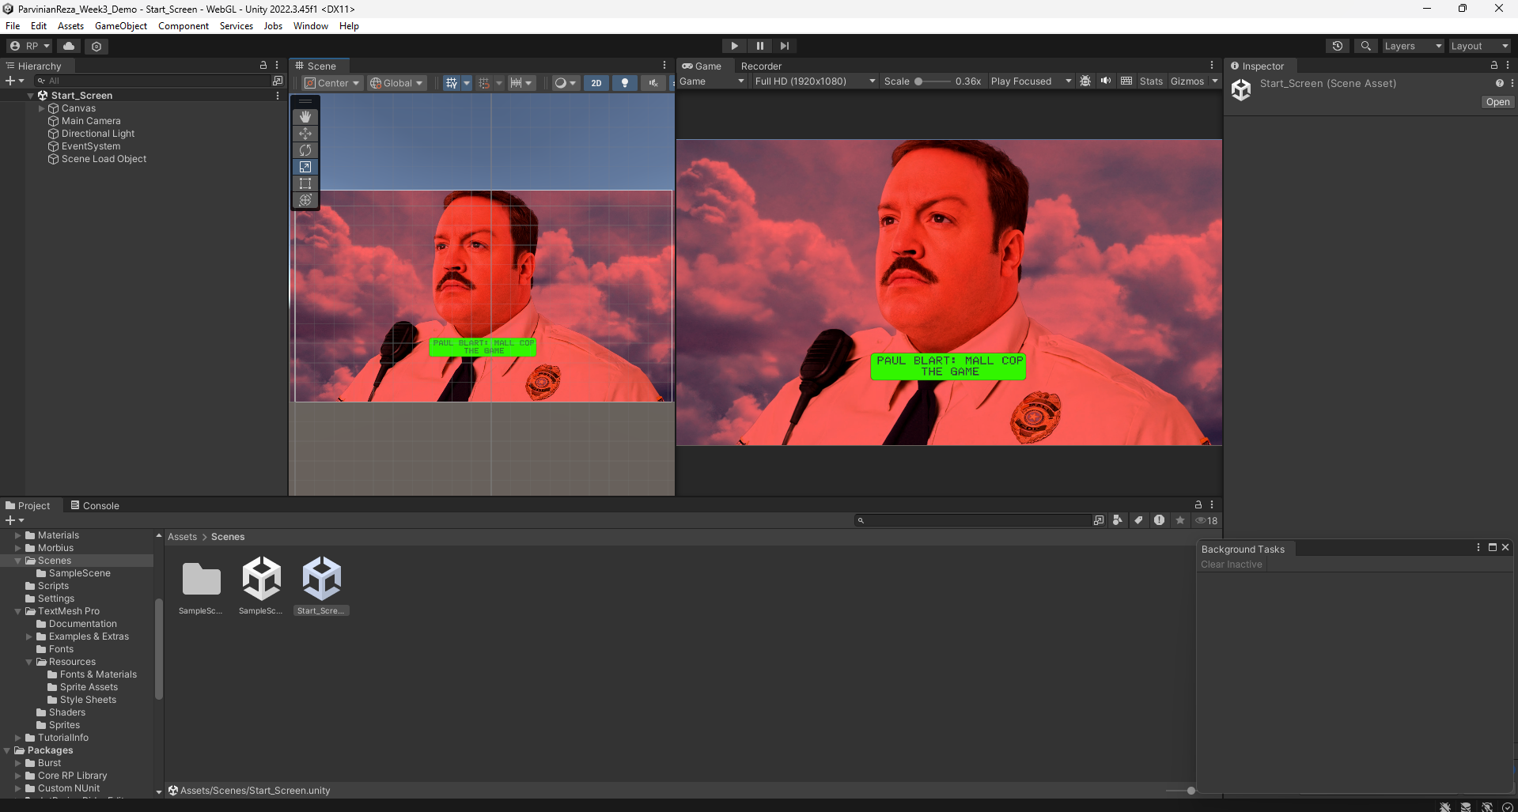Toggle Hierarchy panel lock icon
Image resolution: width=1518 pixels, height=812 pixels.
tap(263, 66)
